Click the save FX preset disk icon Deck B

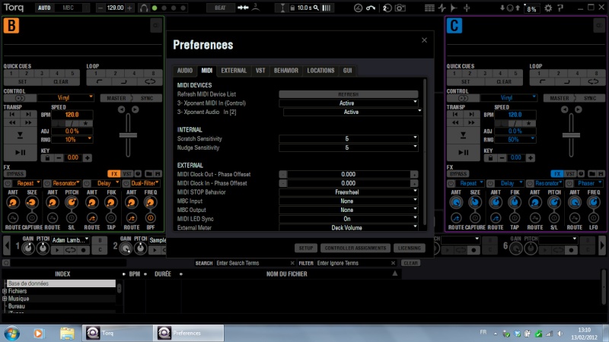pyautogui.click(x=158, y=174)
